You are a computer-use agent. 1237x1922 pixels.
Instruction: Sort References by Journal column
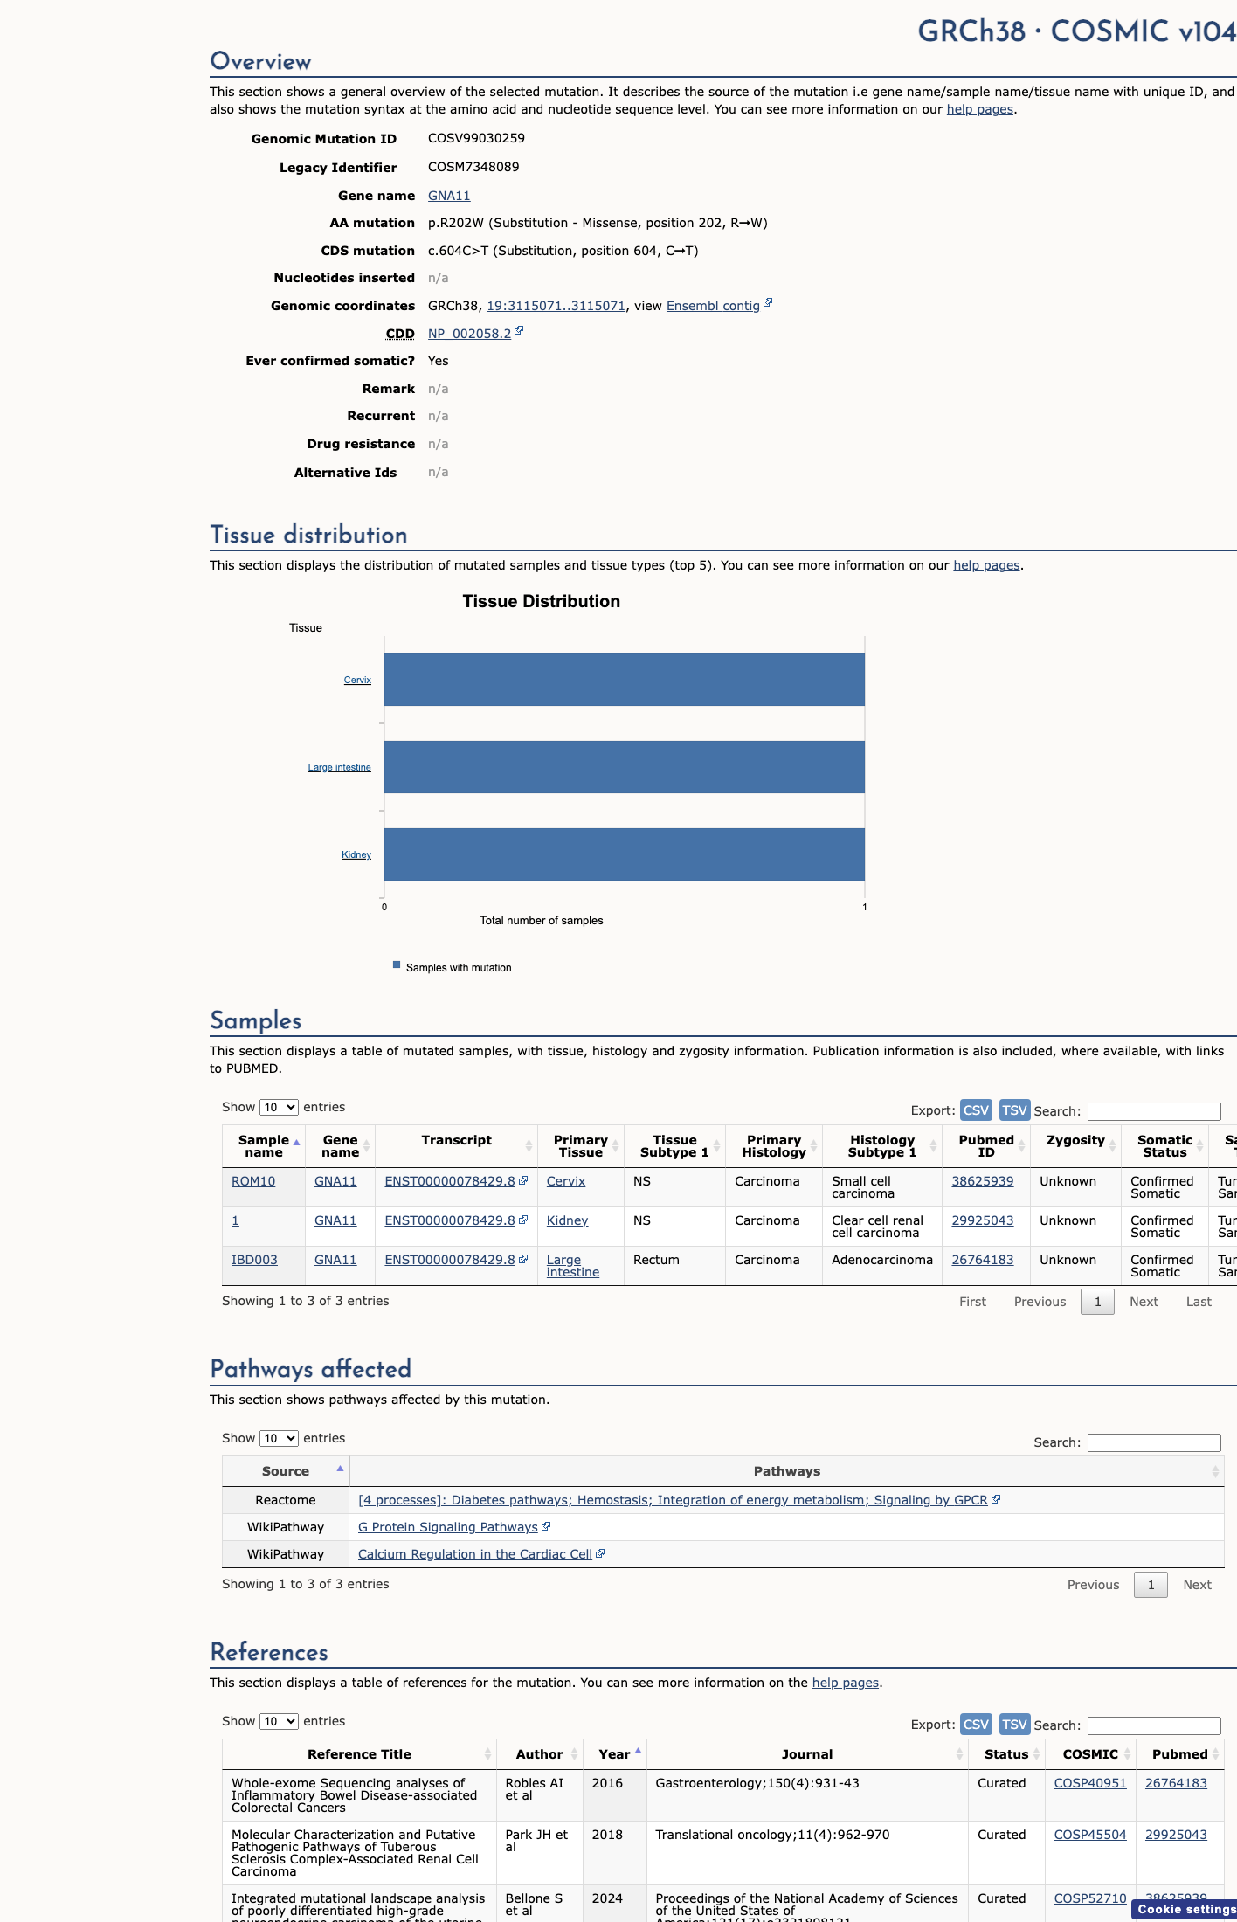pos(807,1754)
